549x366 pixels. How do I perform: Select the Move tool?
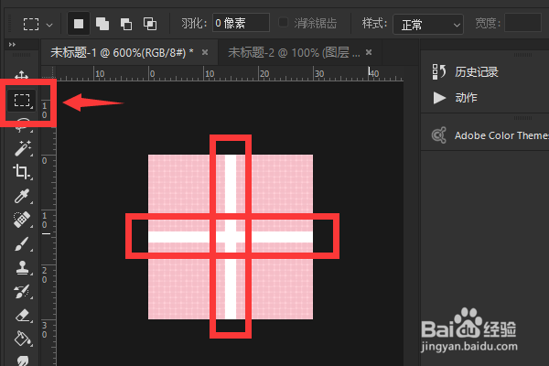21,75
